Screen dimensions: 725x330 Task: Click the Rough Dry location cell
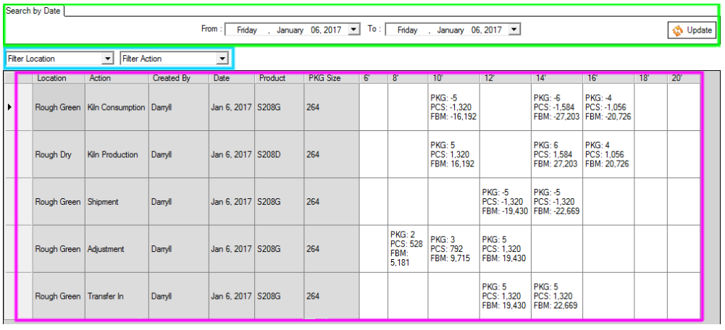pos(59,154)
